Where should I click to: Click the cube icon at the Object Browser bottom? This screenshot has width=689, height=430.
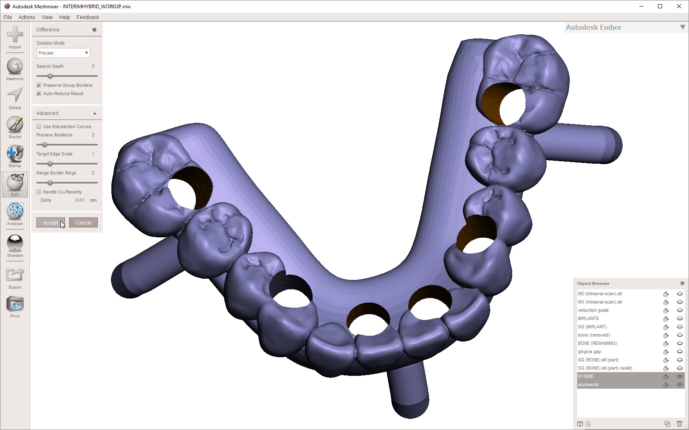coord(580,424)
